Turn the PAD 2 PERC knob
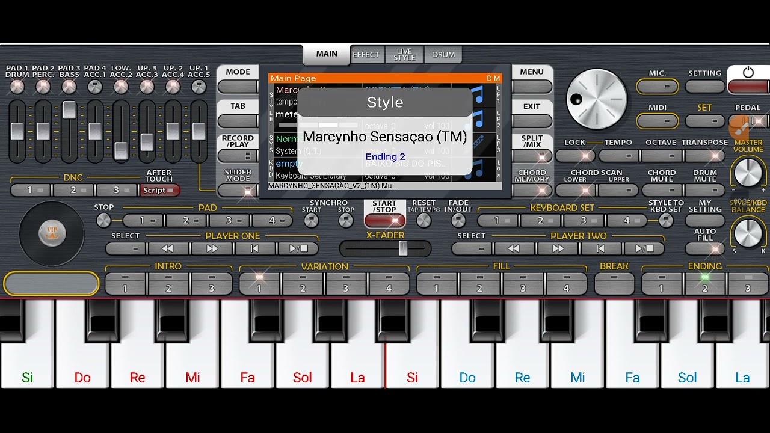770x433 pixels. [43, 87]
